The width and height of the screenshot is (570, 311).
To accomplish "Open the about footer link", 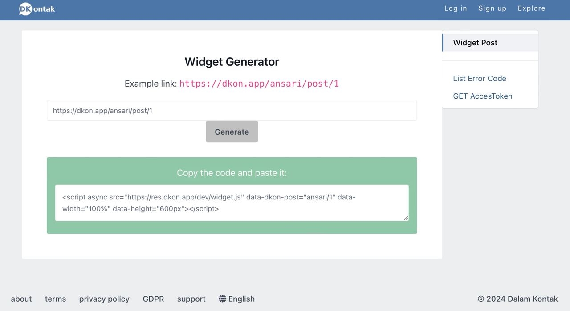I will point(21,299).
